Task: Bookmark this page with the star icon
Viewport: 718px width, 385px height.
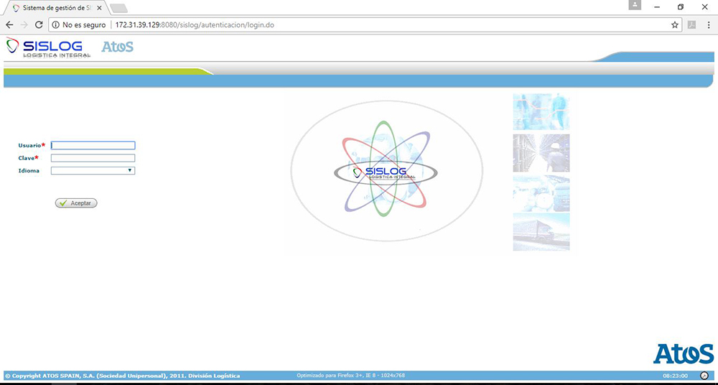Action: (674, 24)
